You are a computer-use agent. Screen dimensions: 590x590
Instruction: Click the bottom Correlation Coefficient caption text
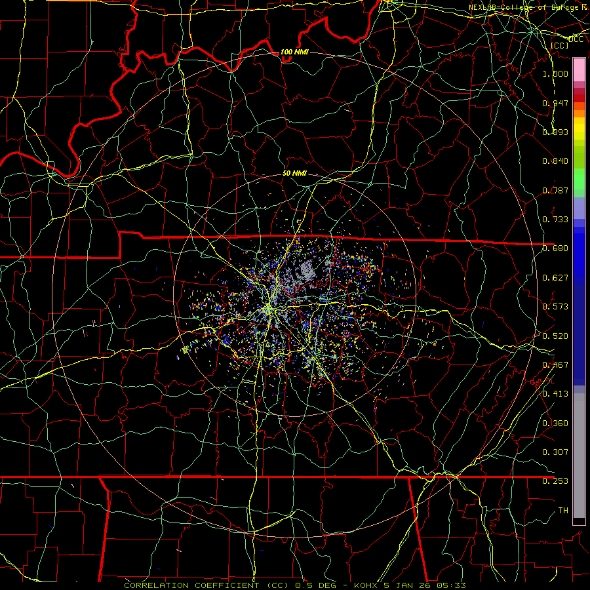[x=295, y=585]
